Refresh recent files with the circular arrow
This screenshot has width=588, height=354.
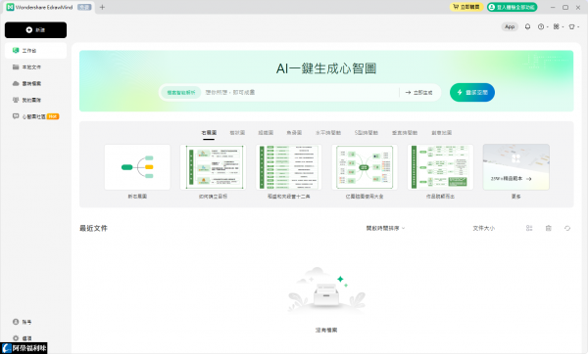[x=567, y=228]
